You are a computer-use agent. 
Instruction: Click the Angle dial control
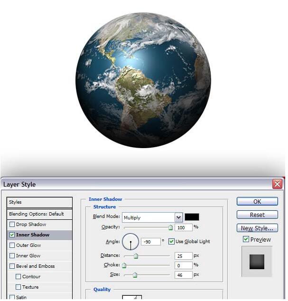click(130, 242)
